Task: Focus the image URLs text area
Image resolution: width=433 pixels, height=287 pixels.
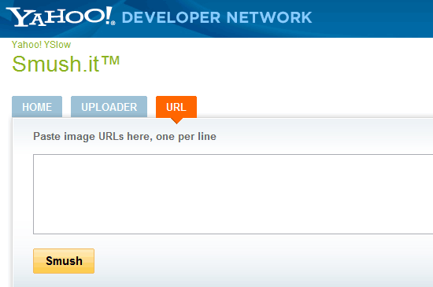Action: click(x=233, y=194)
